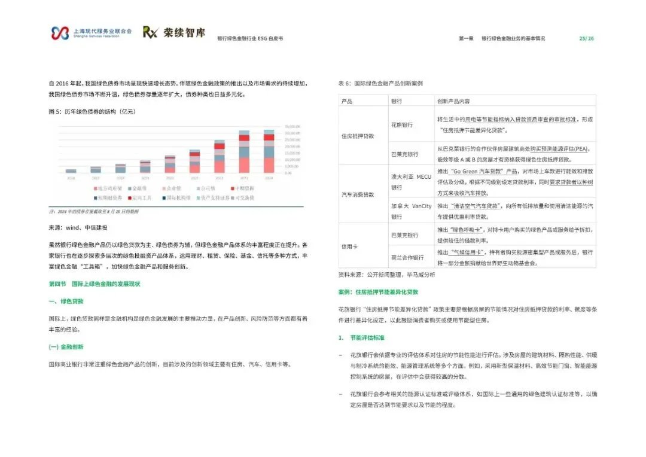Click table caption 表6: 国际绿色金融产品创新案例
The image size is (646, 457).
tap(380, 83)
